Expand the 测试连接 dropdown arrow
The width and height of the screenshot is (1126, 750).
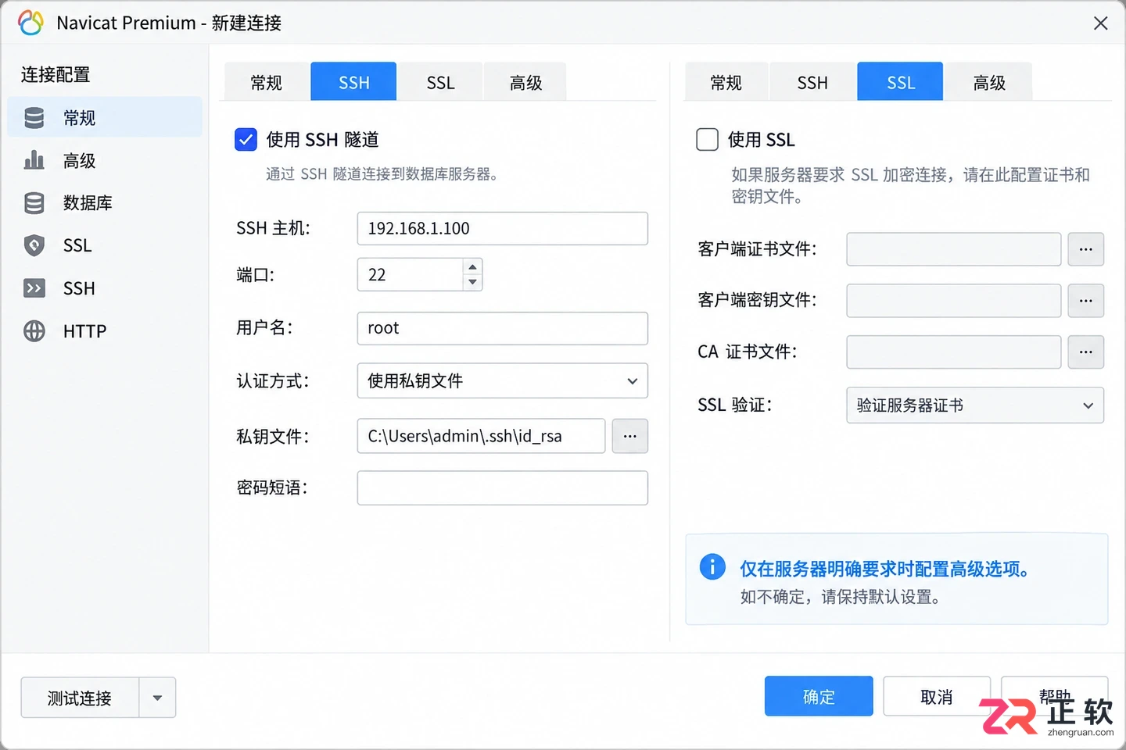point(158,698)
